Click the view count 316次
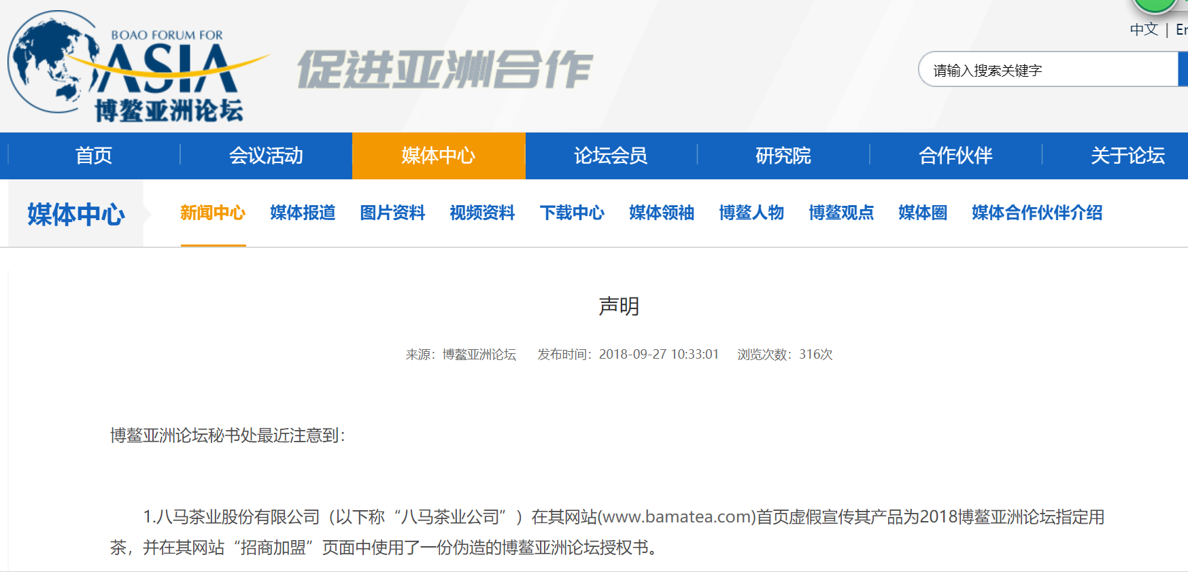Screen dimensions: 1188x572 click(816, 354)
